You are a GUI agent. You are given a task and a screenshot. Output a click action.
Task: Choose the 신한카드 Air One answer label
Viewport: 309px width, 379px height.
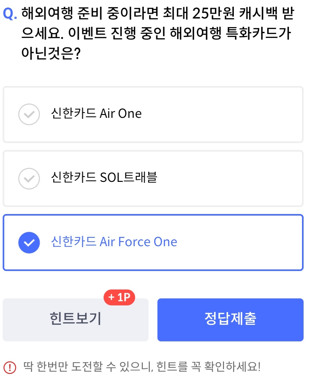coord(96,113)
